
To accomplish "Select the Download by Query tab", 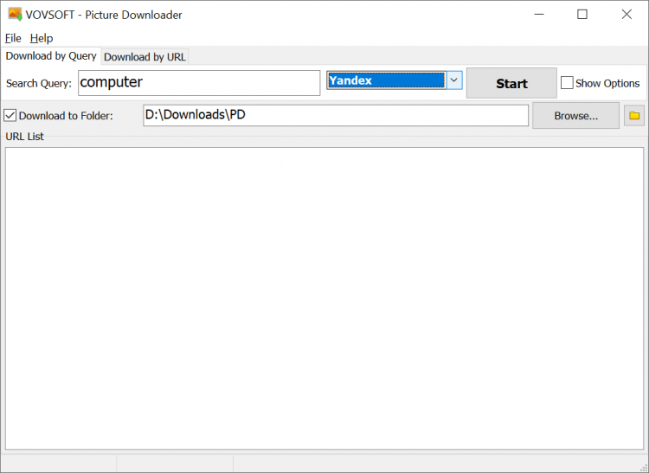I will [x=51, y=56].
